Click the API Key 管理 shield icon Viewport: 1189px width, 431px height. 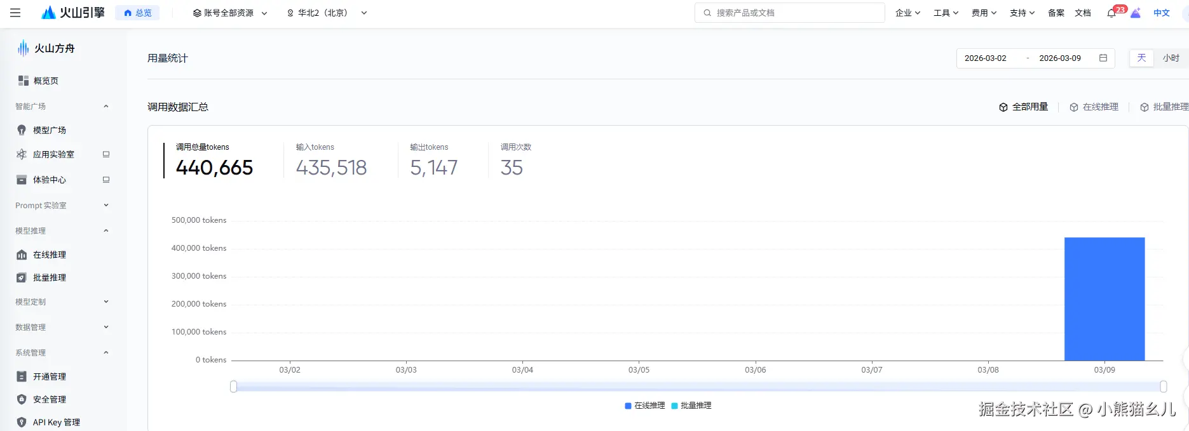(22, 422)
